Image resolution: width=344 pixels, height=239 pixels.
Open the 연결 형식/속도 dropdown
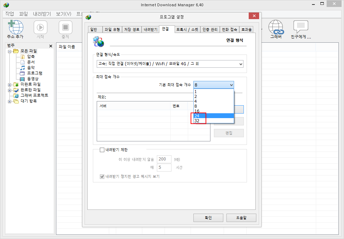tap(170, 64)
